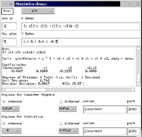Open the CoCoA engine dropdown
The image size is (142, 137).
click(x=10, y=109)
